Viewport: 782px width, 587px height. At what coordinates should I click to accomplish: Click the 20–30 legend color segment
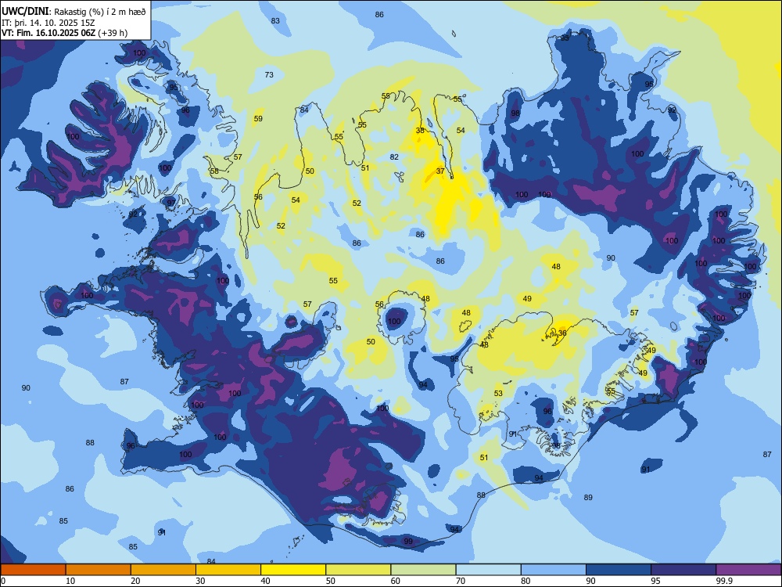163,570
